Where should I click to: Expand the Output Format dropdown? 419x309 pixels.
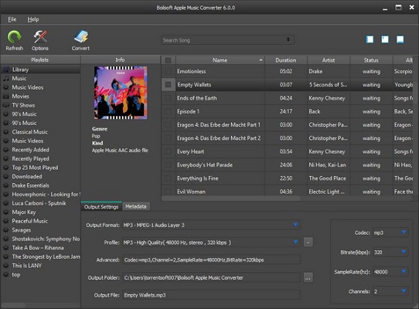295,225
